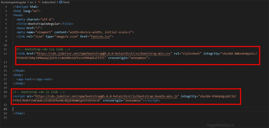Click the html symbol breadcrumb
Viewport: 269px width, 128px height.
[x=66, y=2]
